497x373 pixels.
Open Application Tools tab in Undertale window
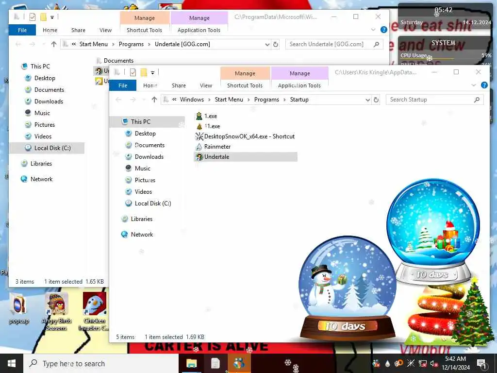(x=199, y=30)
